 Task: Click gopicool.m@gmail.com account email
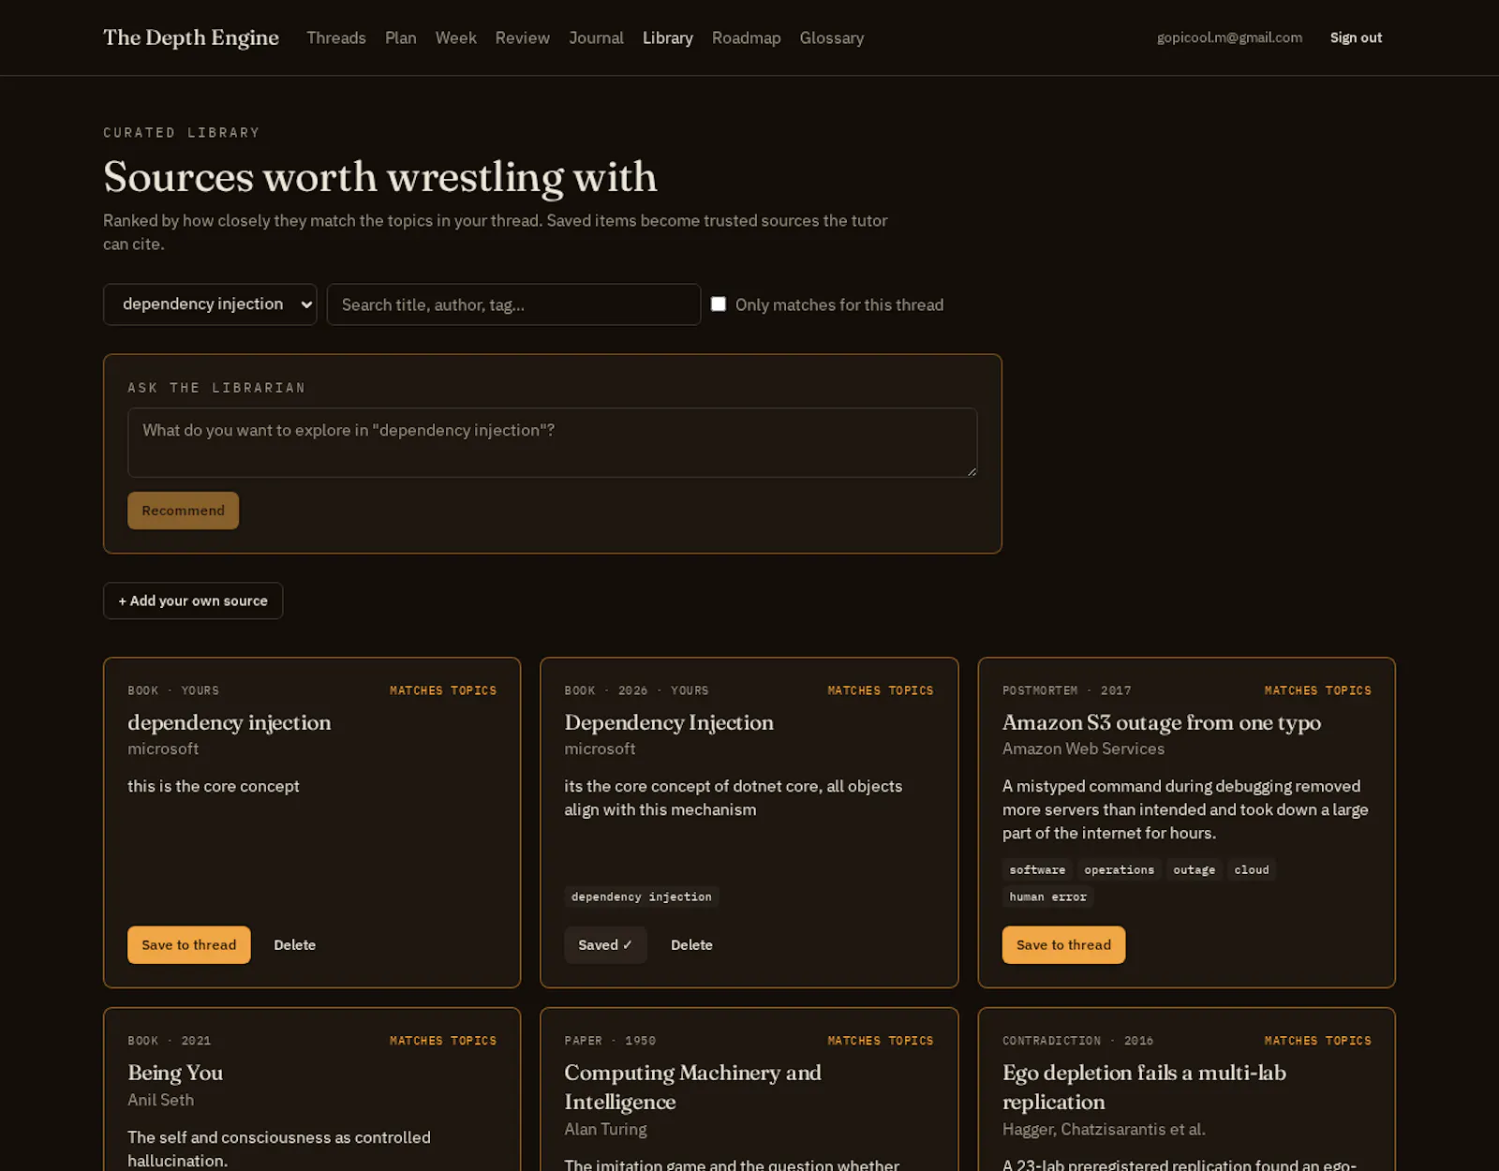1229,37
